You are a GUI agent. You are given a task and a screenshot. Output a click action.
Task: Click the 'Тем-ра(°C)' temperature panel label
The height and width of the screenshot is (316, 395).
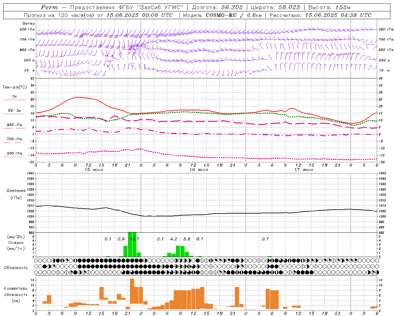pyautogui.click(x=15, y=87)
